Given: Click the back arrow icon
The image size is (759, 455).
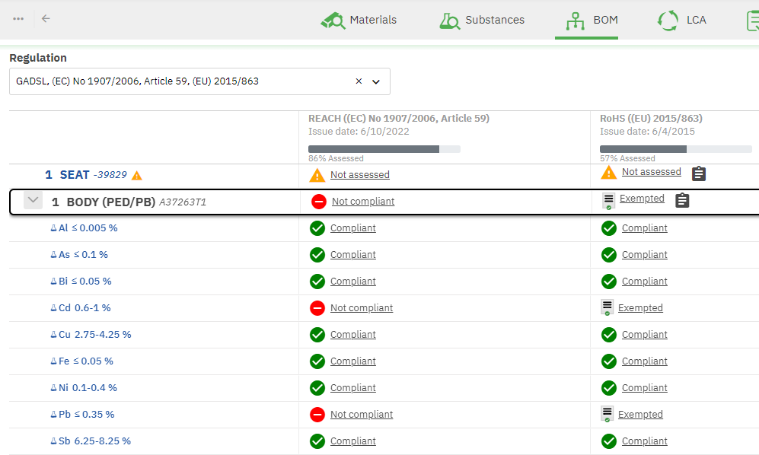Looking at the screenshot, I should pos(46,19).
